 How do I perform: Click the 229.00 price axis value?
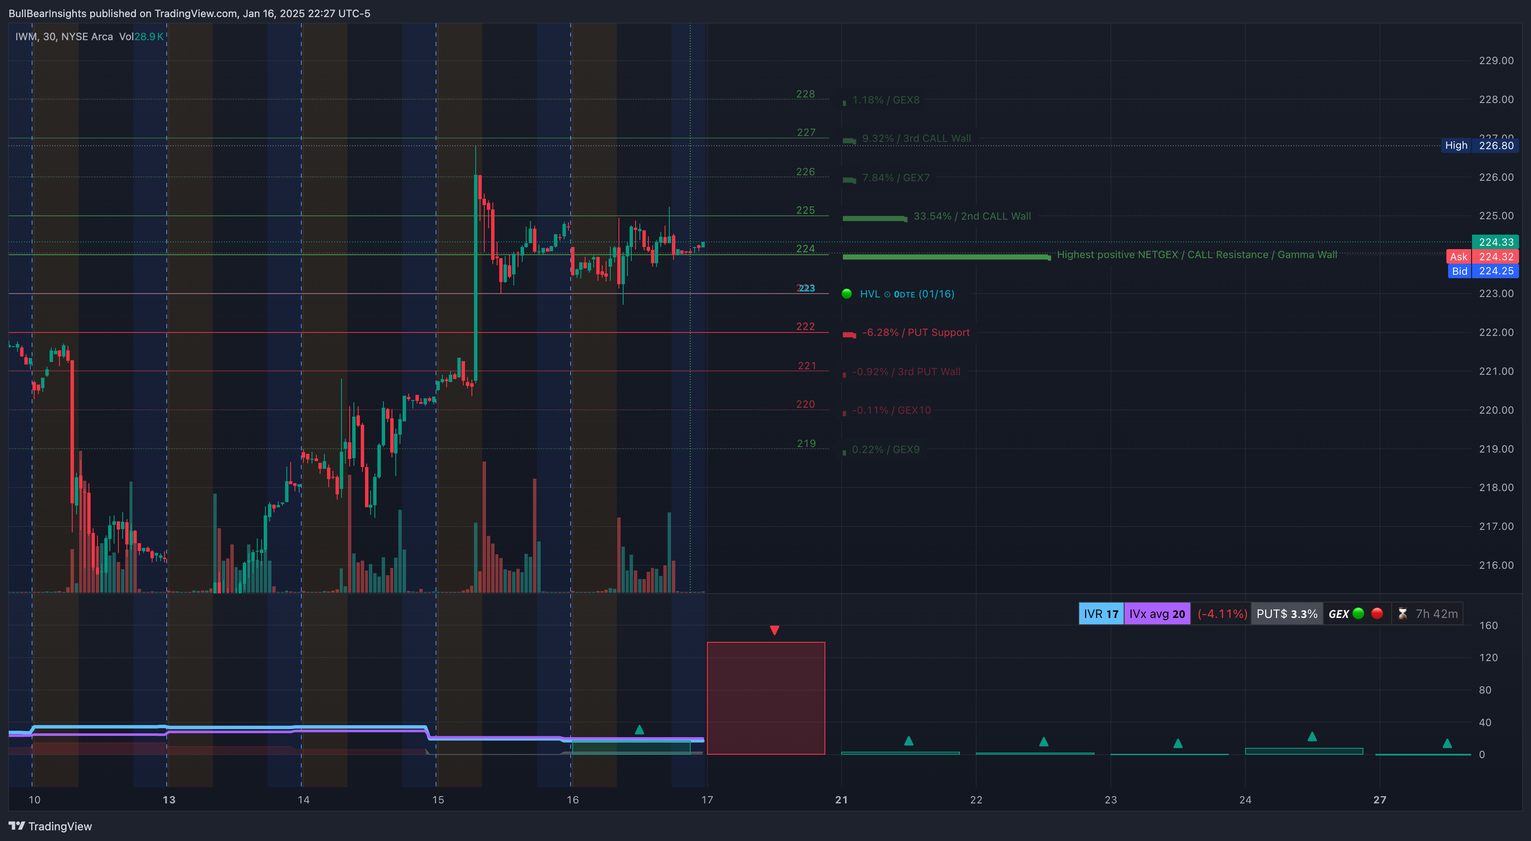click(1496, 61)
